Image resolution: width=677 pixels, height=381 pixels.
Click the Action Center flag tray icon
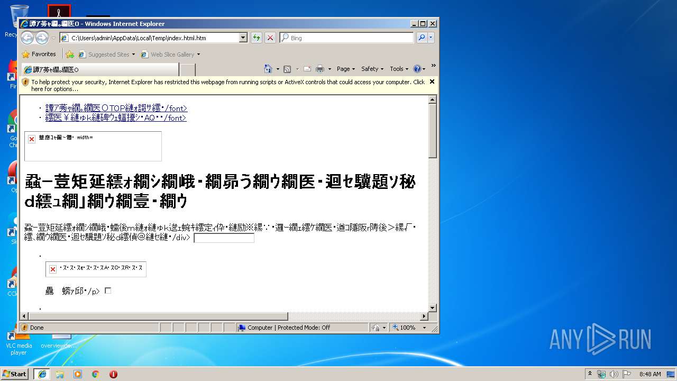point(627,374)
